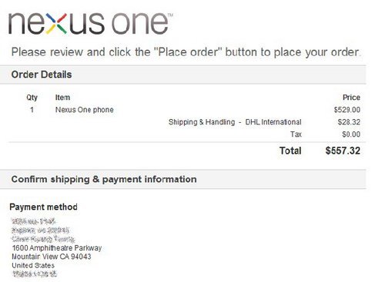Click the Qty column header
This screenshot has width=385, height=282.
[x=32, y=98]
